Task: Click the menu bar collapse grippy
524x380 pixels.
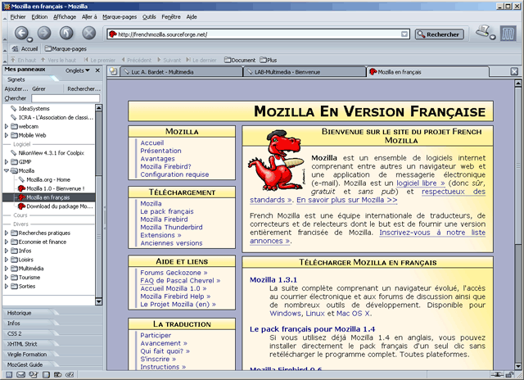Action: click(x=5, y=17)
